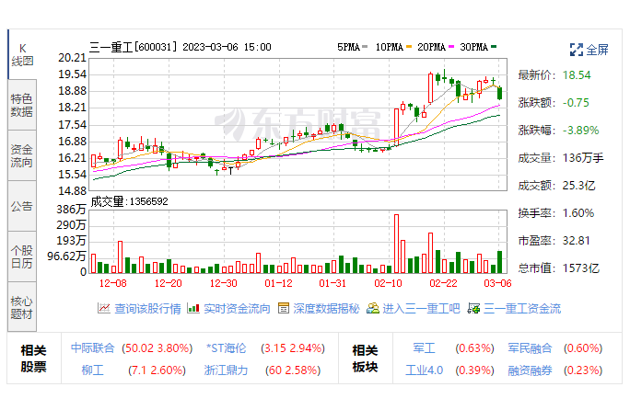The width and height of the screenshot is (630, 410).
Task: Click the bar chart icon beside 实时资金流向
Action: point(193,308)
